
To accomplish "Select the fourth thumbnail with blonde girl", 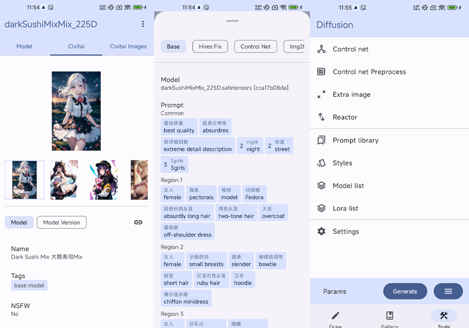I will (x=139, y=180).
